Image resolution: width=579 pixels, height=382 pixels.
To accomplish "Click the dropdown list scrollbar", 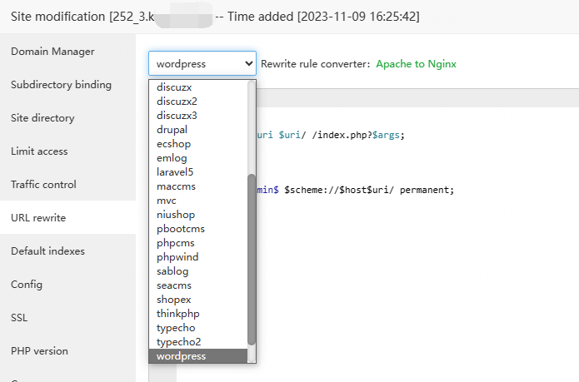I will click(252, 258).
